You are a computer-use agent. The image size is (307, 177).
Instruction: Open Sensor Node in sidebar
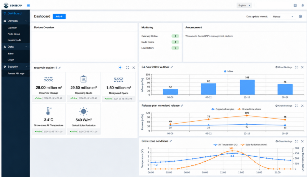[14, 40]
